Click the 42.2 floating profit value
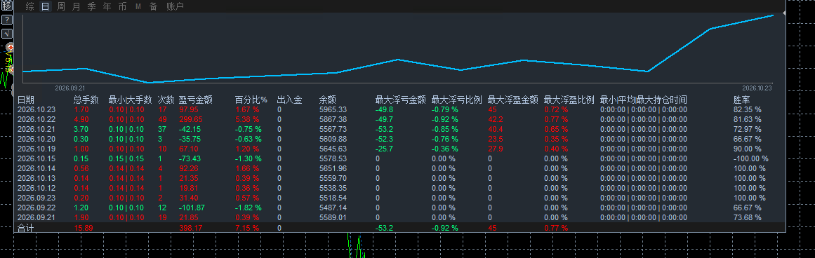 click(x=495, y=119)
